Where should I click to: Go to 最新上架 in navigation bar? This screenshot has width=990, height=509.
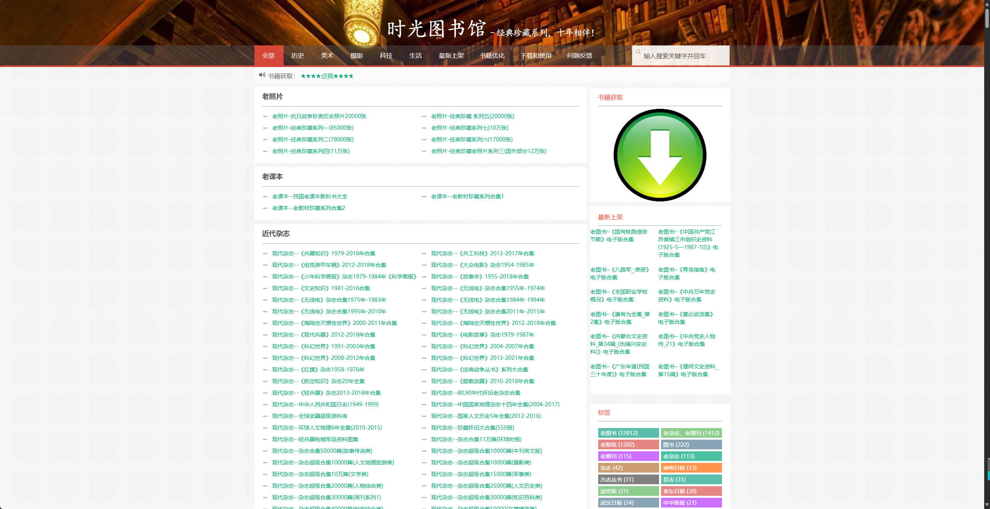click(451, 55)
